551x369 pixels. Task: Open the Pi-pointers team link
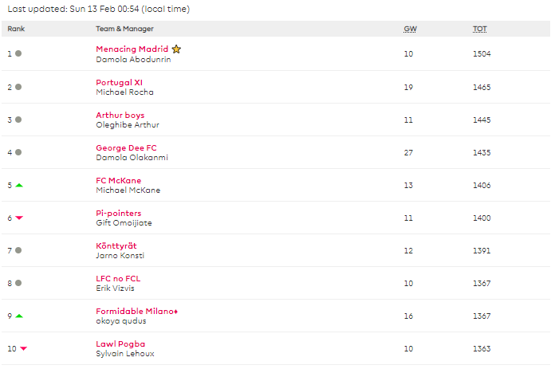click(x=119, y=213)
